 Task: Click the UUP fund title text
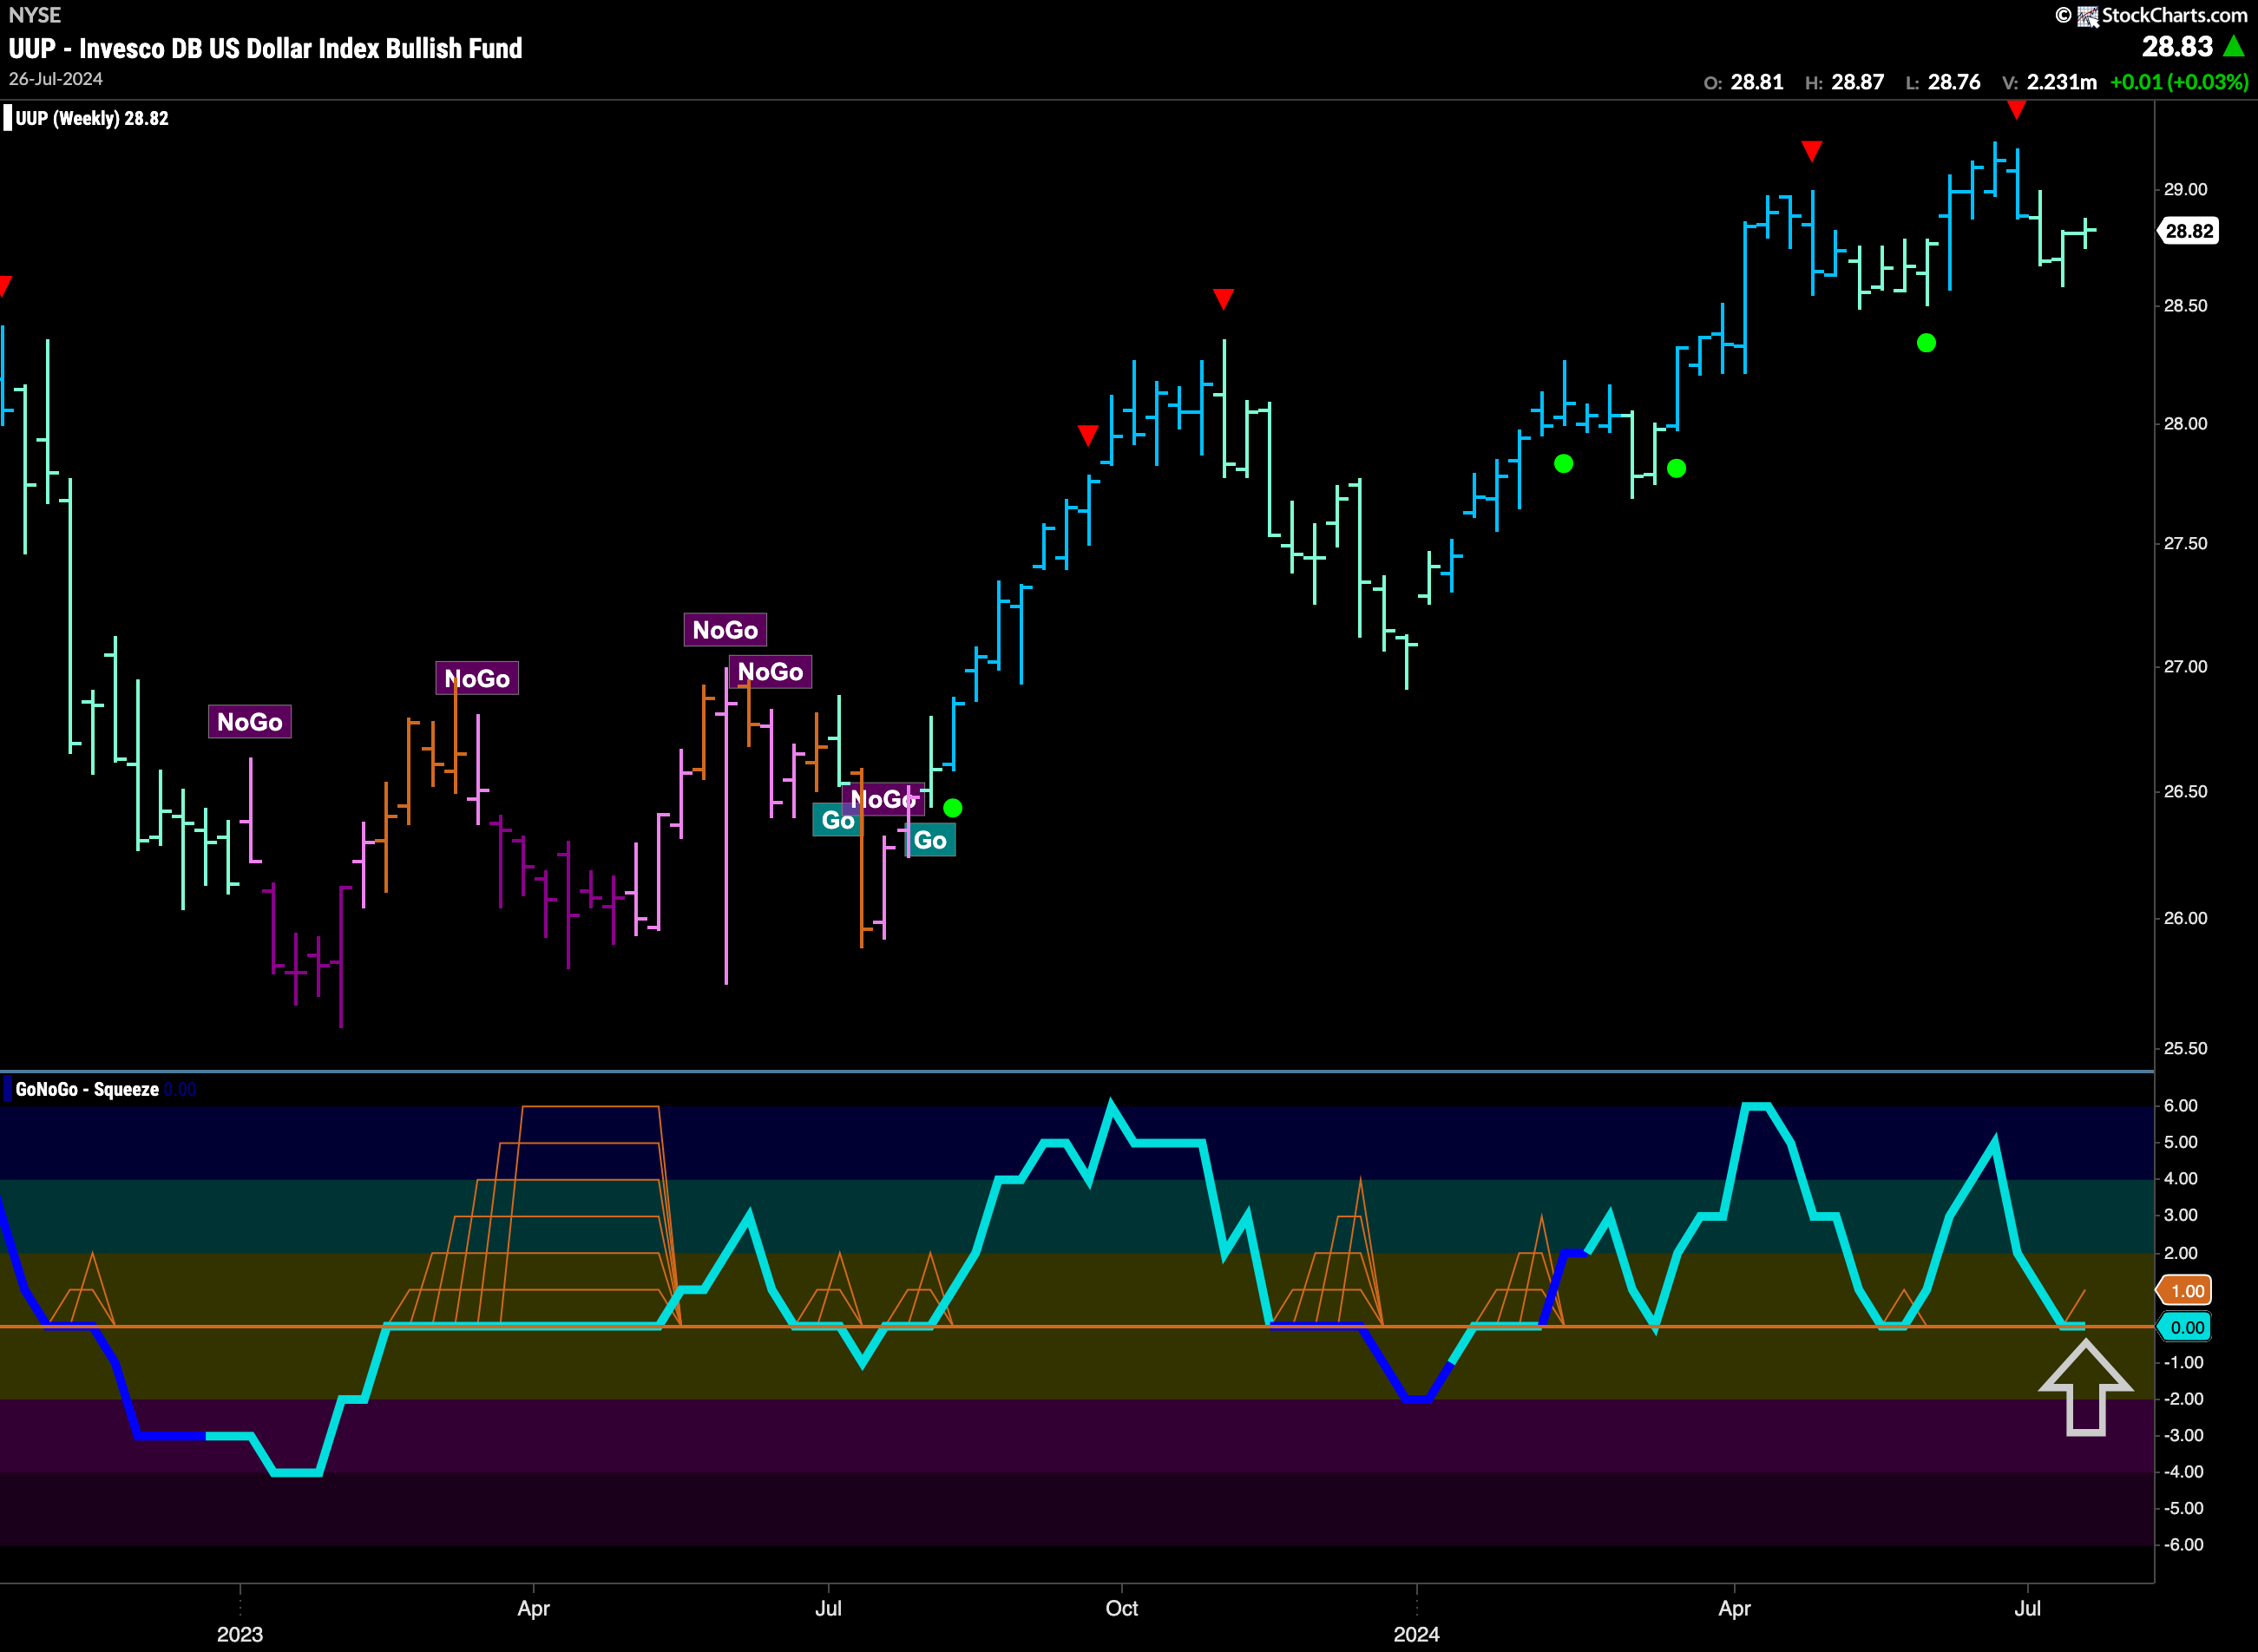click(x=265, y=48)
